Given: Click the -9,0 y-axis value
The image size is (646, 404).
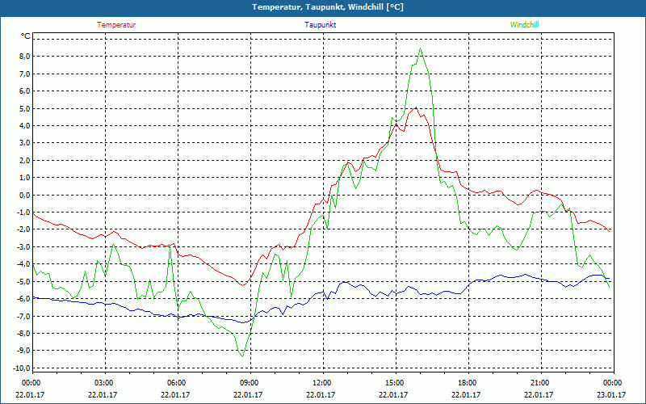Looking at the screenshot, I should (x=23, y=351).
